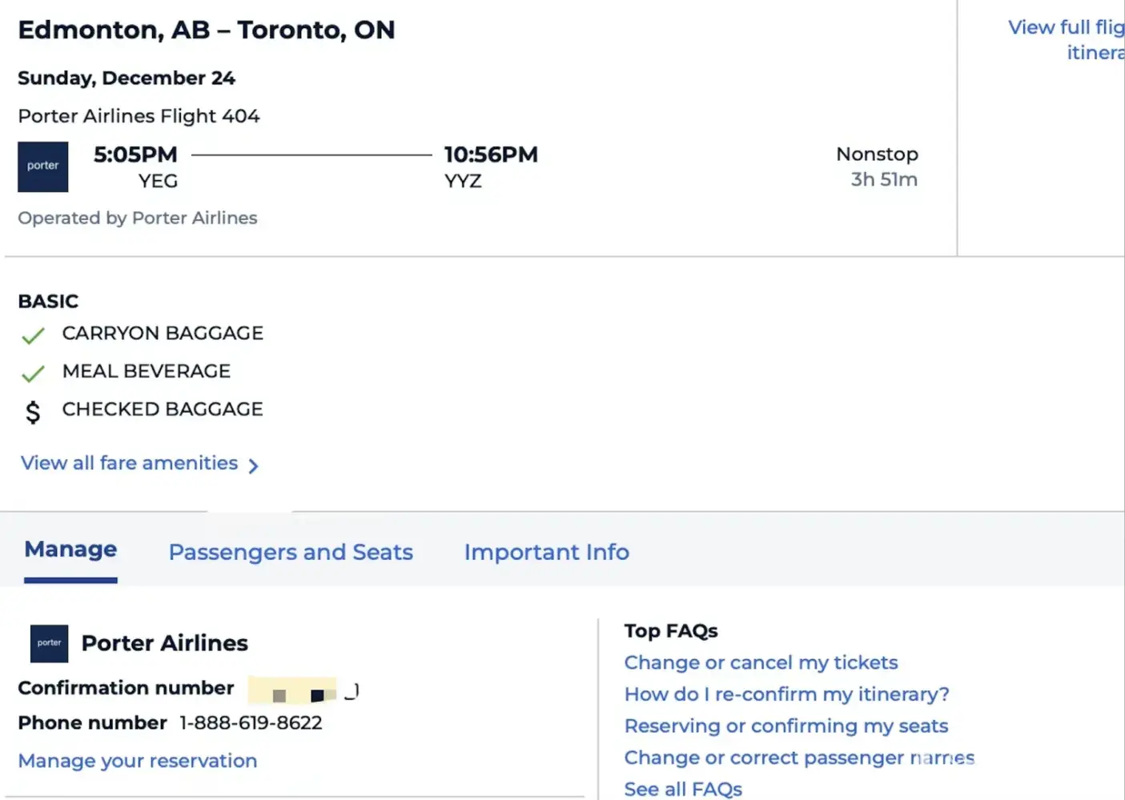1125x800 pixels.
Task: Click the Porter logo beside flight times
Action: [43, 166]
